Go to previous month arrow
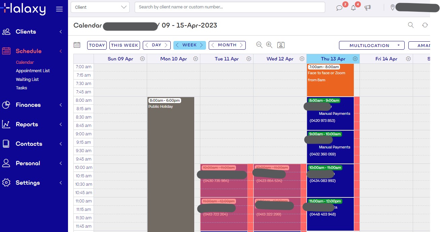Image resolution: width=440 pixels, height=232 pixels. pos(213,45)
